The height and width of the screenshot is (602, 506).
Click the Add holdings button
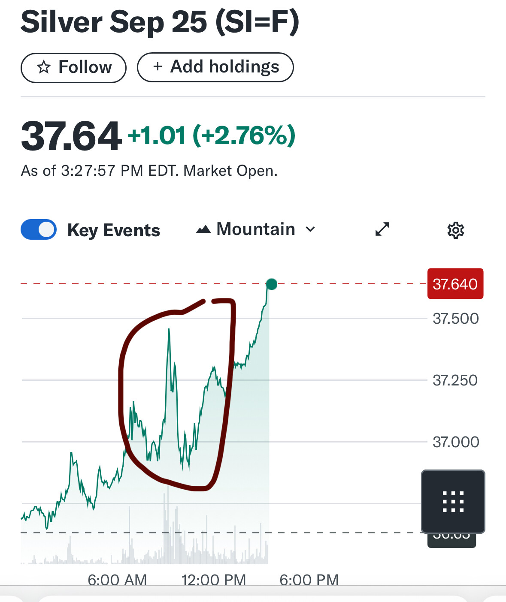pyautogui.click(x=215, y=67)
